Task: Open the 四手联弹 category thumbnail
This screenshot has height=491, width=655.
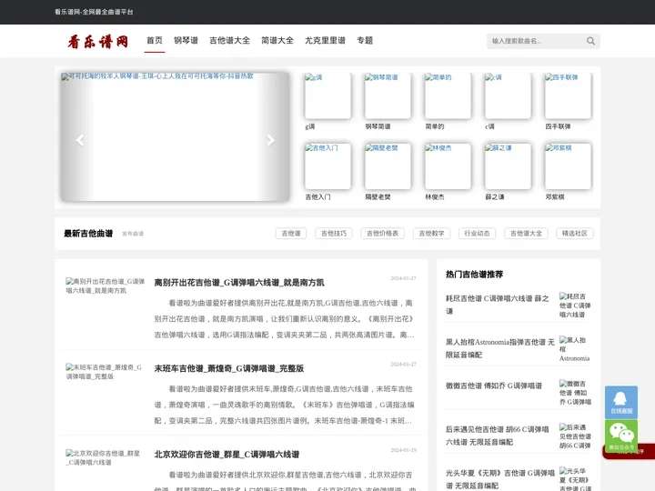Action: [568, 95]
